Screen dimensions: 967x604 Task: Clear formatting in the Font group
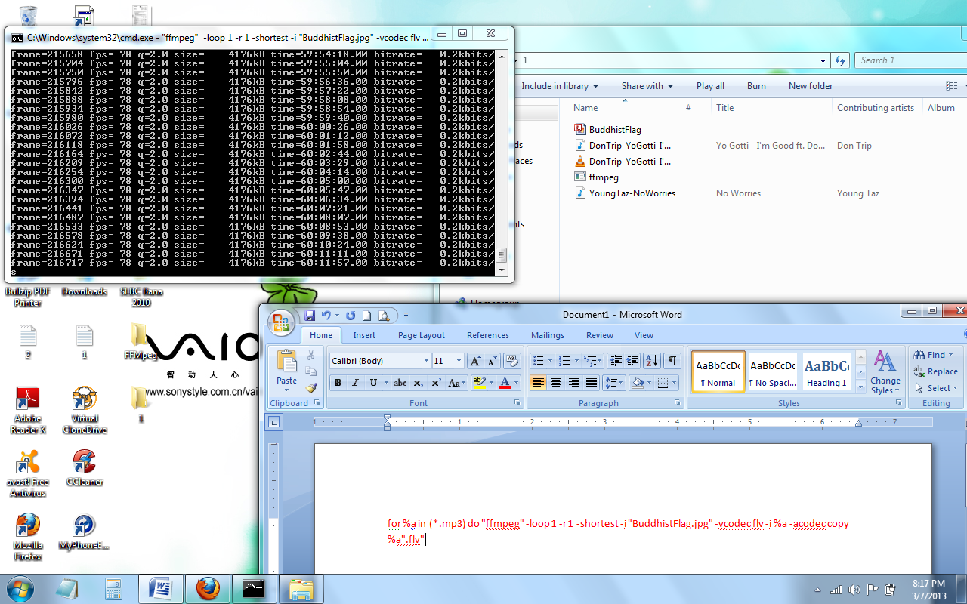click(512, 361)
